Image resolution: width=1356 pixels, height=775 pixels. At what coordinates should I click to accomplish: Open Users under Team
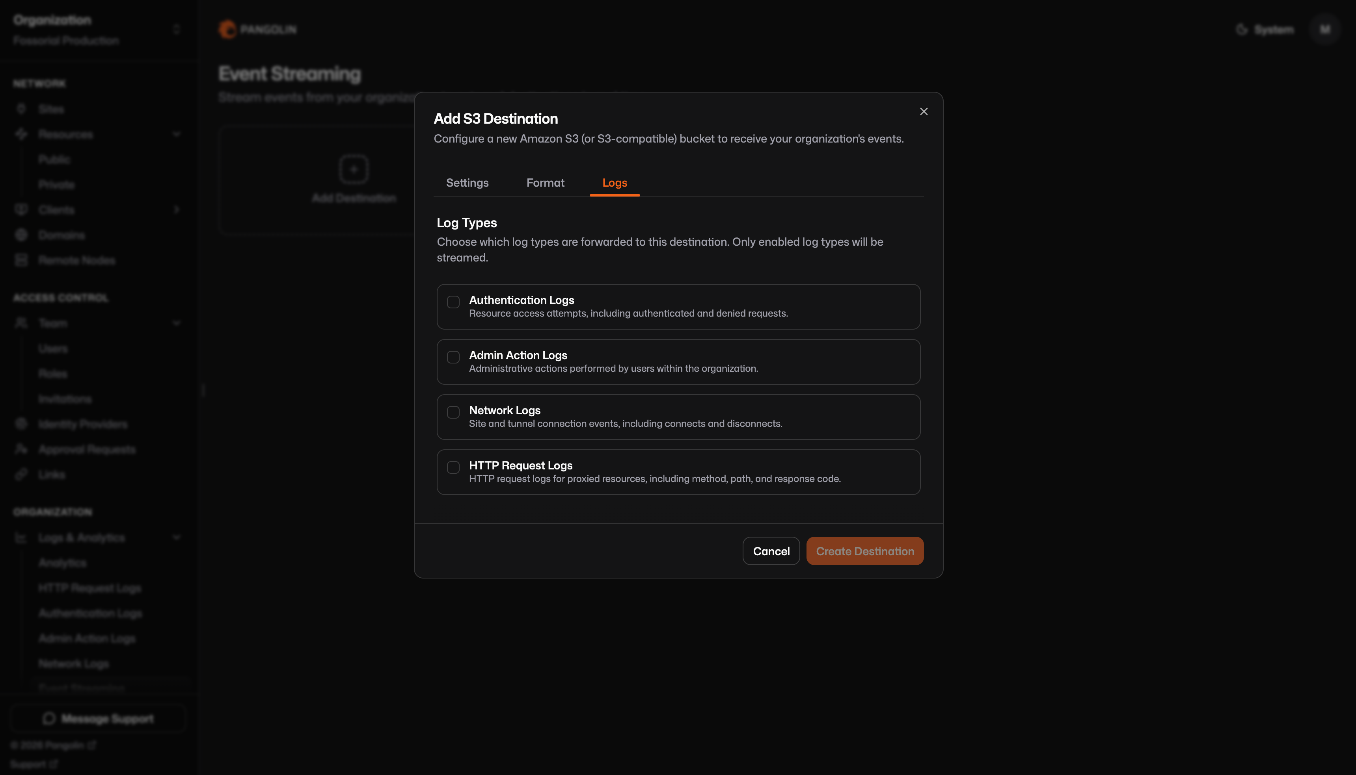(x=53, y=349)
